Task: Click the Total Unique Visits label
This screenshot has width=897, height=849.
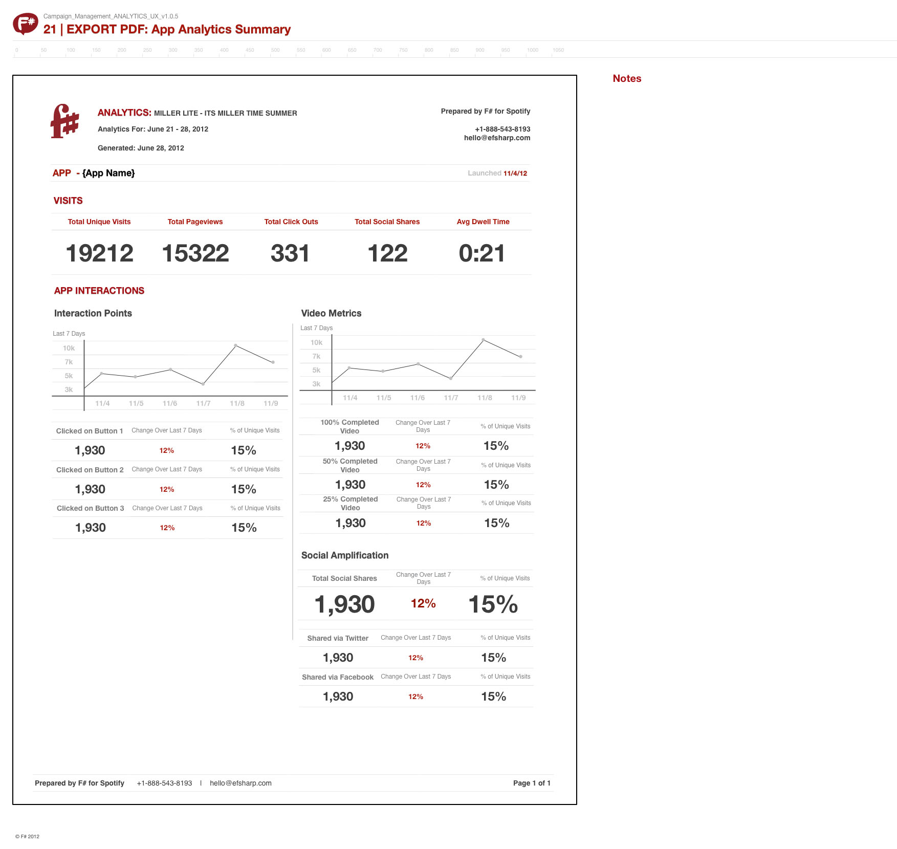Action: coord(99,222)
